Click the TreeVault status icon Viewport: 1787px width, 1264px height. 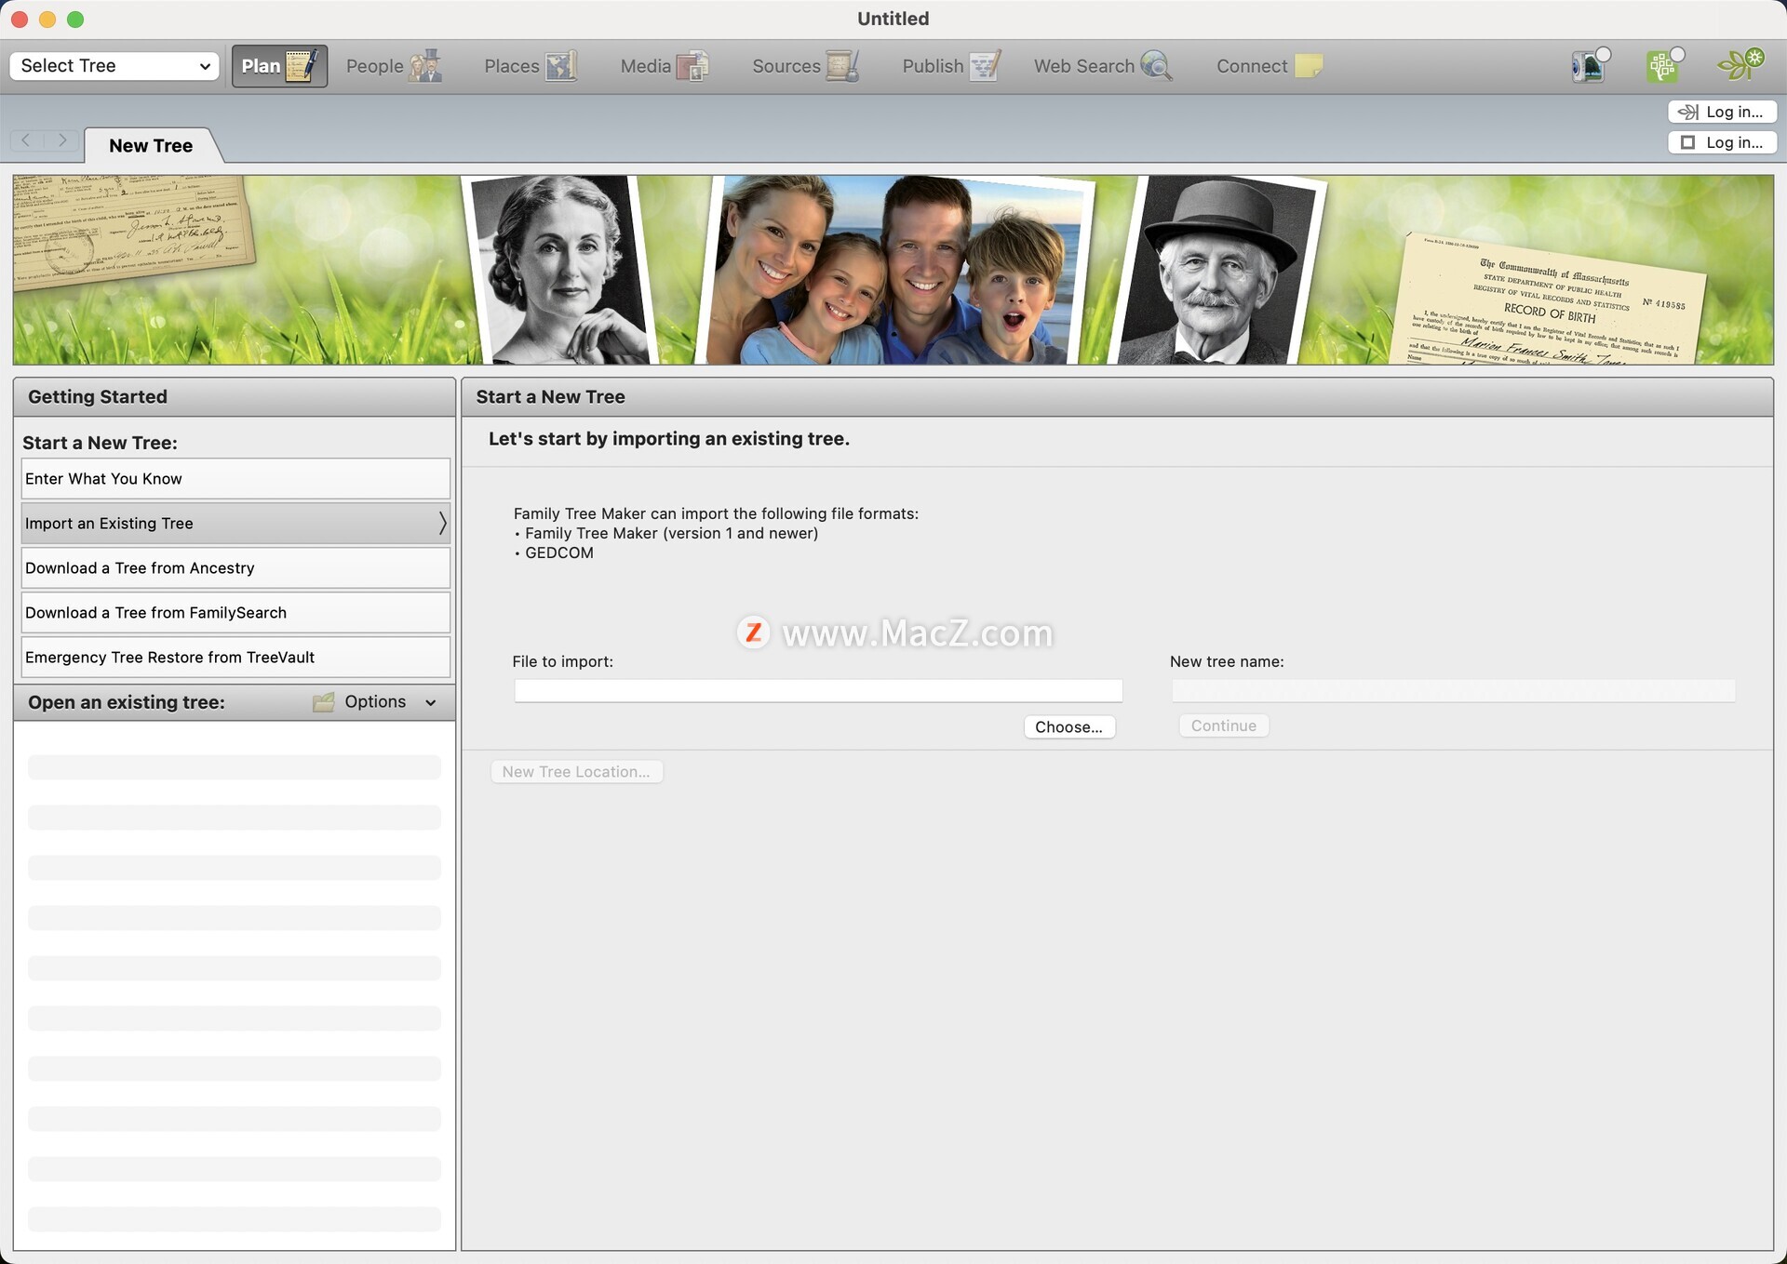tap(1591, 66)
